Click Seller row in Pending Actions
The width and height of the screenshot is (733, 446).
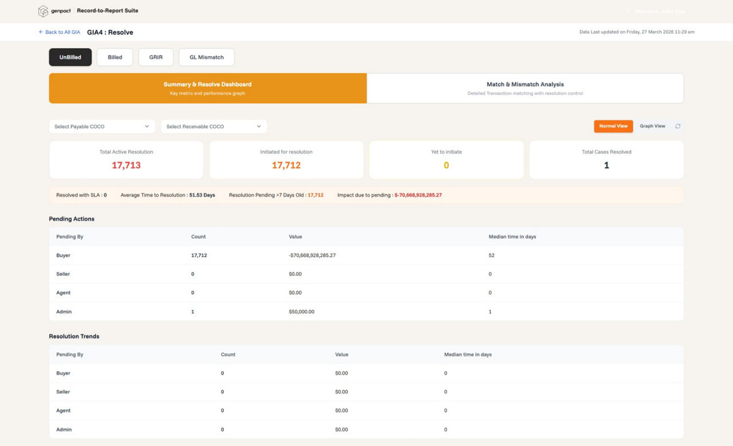click(x=366, y=274)
